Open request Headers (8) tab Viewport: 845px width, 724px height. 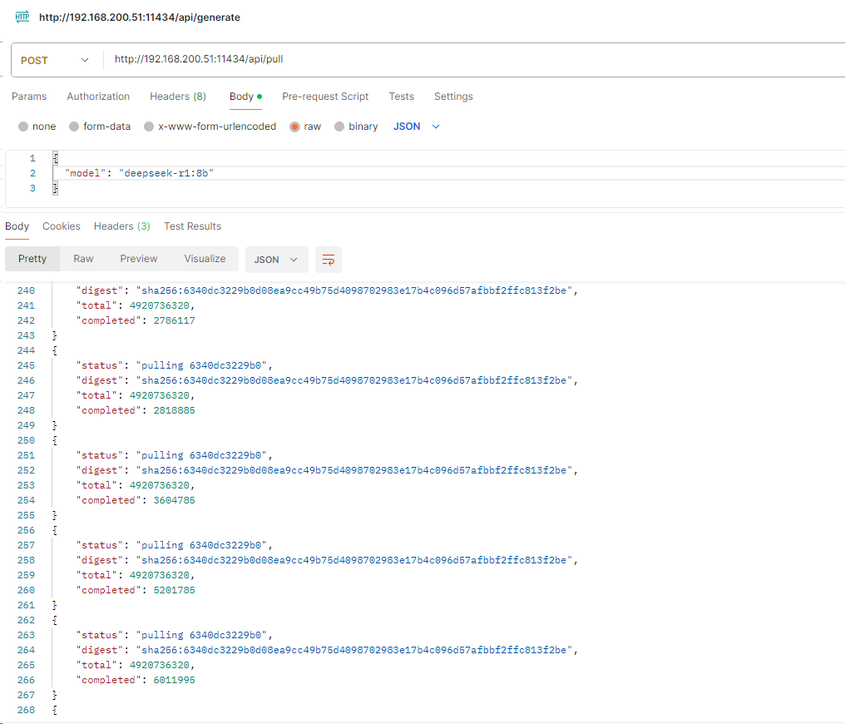178,97
